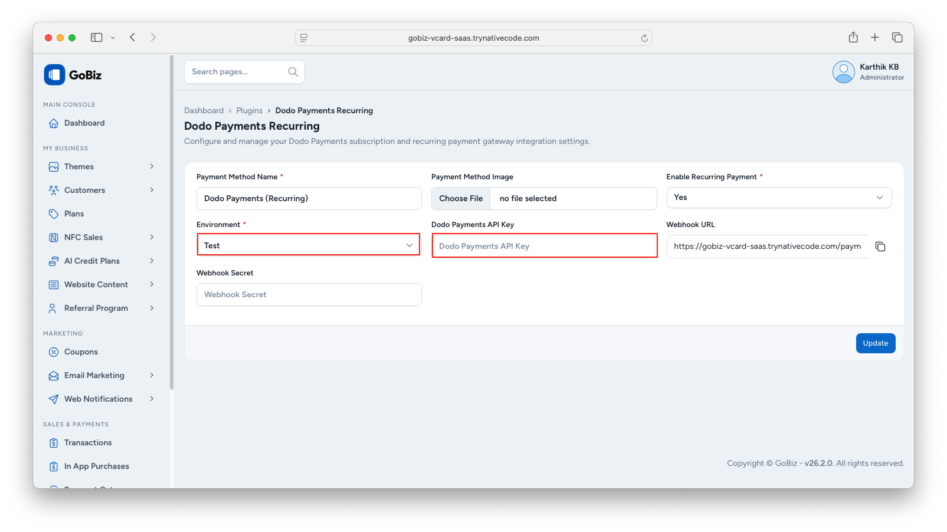Click the Plans tag icon

tap(54, 214)
